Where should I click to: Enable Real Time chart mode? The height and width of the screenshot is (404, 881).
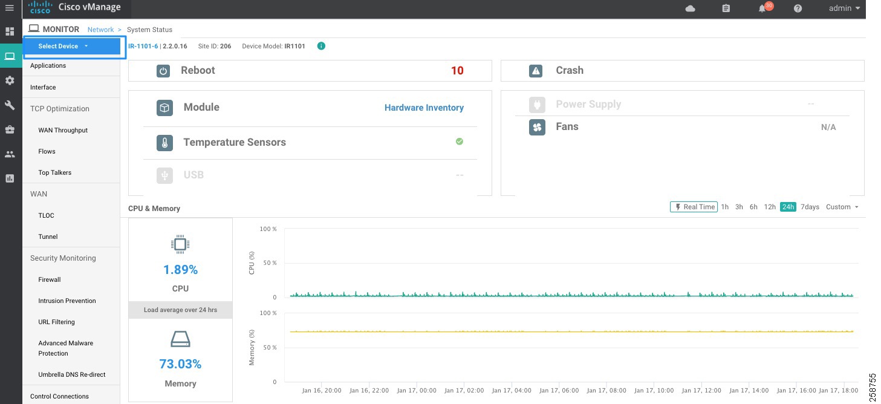(x=694, y=207)
